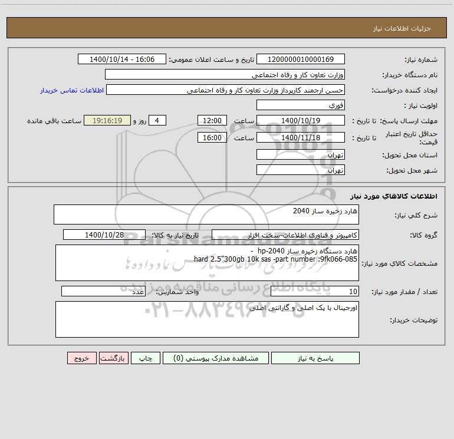Click label 'ایجاد کننده درخواست:'
The image size is (454, 439).
click(x=404, y=91)
